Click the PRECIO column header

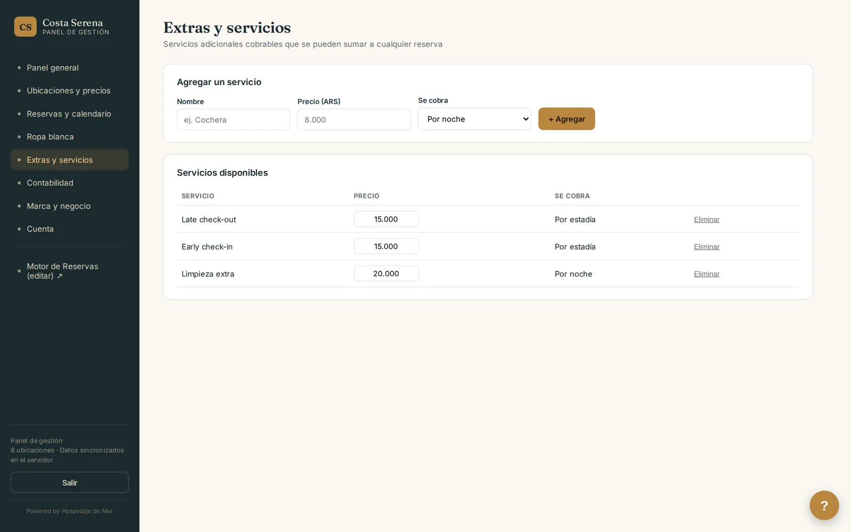coord(366,196)
